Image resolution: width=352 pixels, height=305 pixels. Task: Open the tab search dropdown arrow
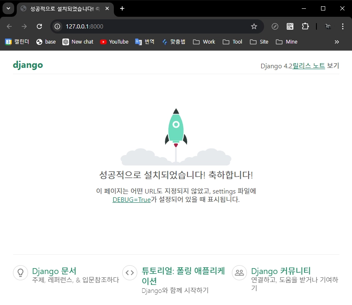pos(8,8)
